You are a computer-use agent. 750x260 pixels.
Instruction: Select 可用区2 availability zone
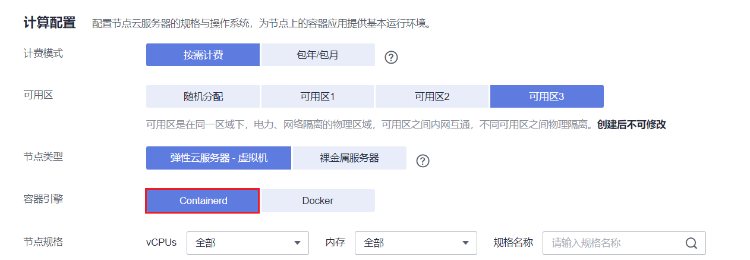(x=432, y=96)
